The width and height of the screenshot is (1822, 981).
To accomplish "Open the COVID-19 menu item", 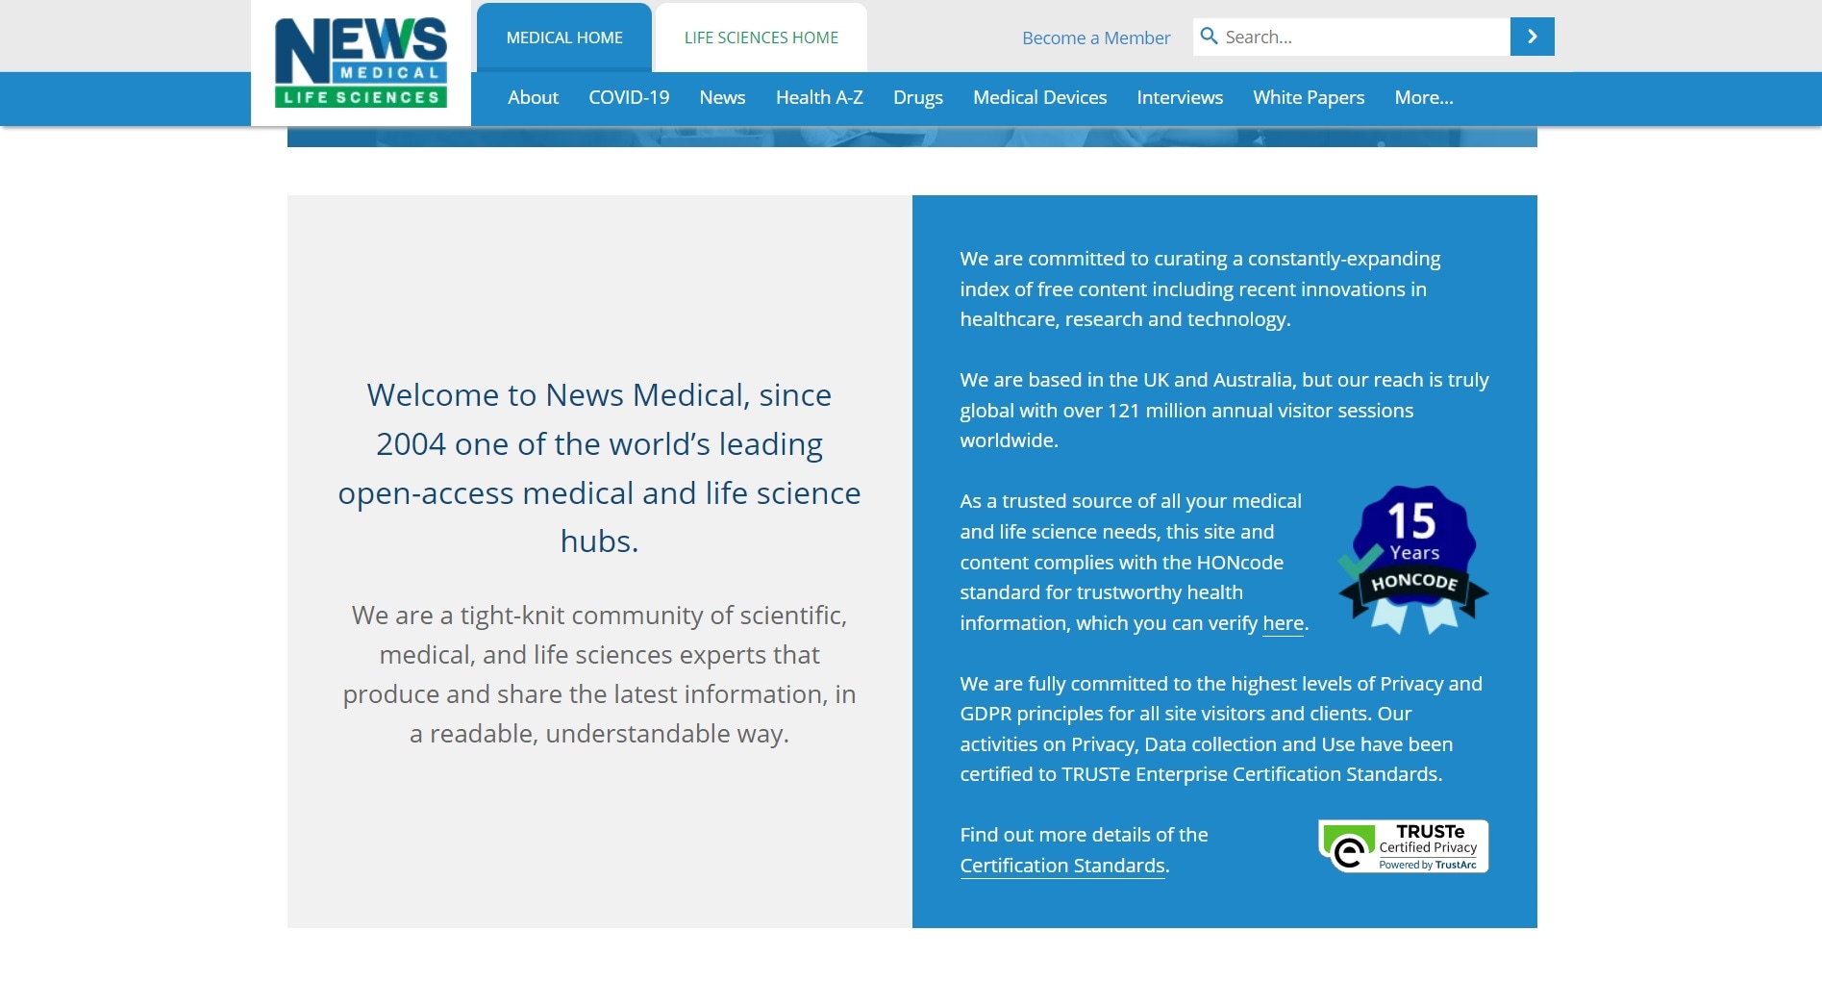I will (x=629, y=97).
